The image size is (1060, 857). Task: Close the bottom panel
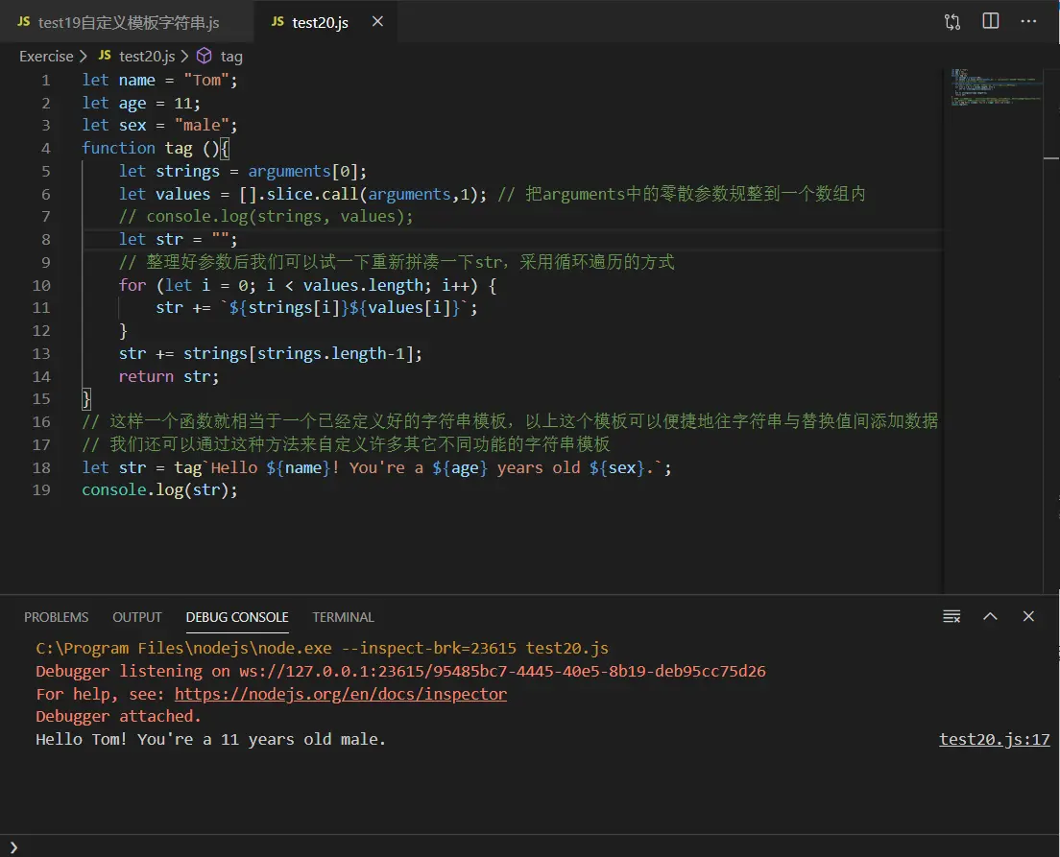click(x=1028, y=616)
